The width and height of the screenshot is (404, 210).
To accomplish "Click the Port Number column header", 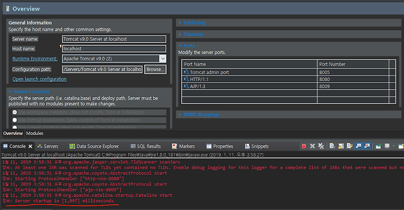I will point(353,64).
